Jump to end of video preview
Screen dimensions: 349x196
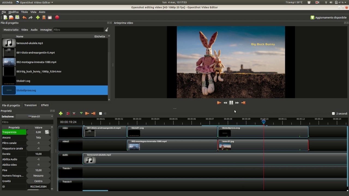[x=243, y=103]
